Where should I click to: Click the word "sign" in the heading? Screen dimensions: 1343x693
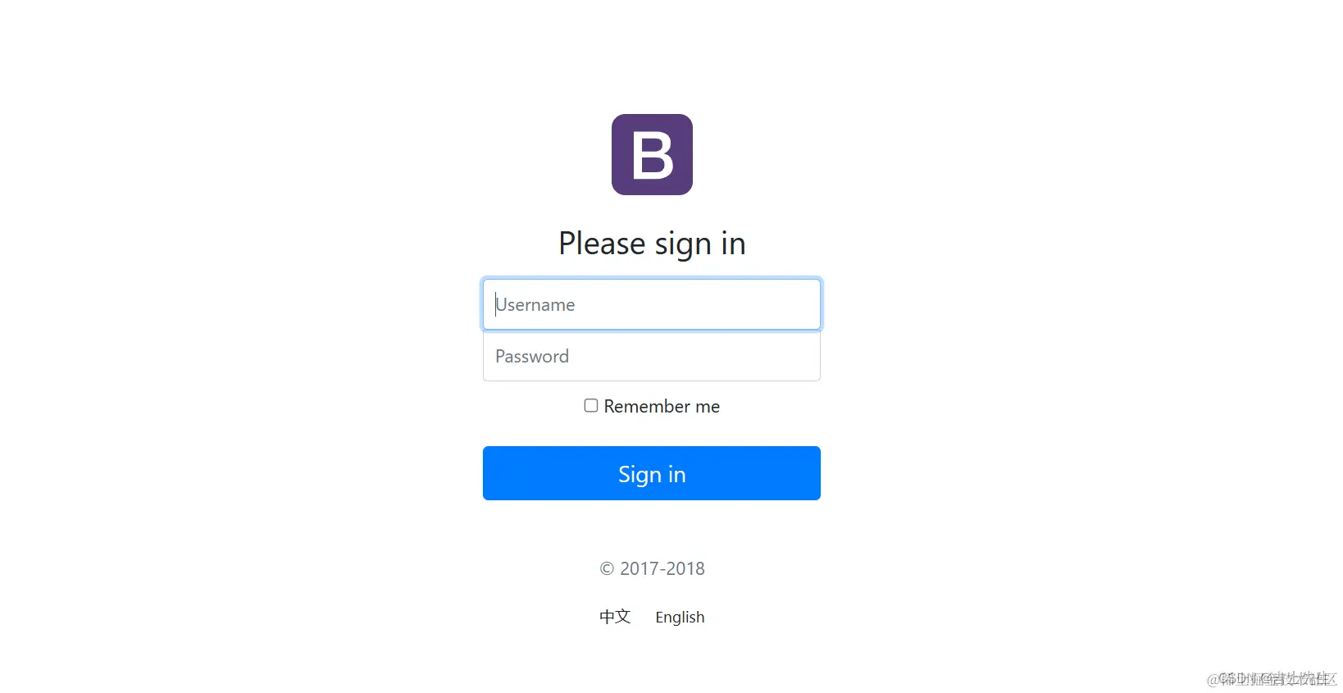tap(683, 245)
